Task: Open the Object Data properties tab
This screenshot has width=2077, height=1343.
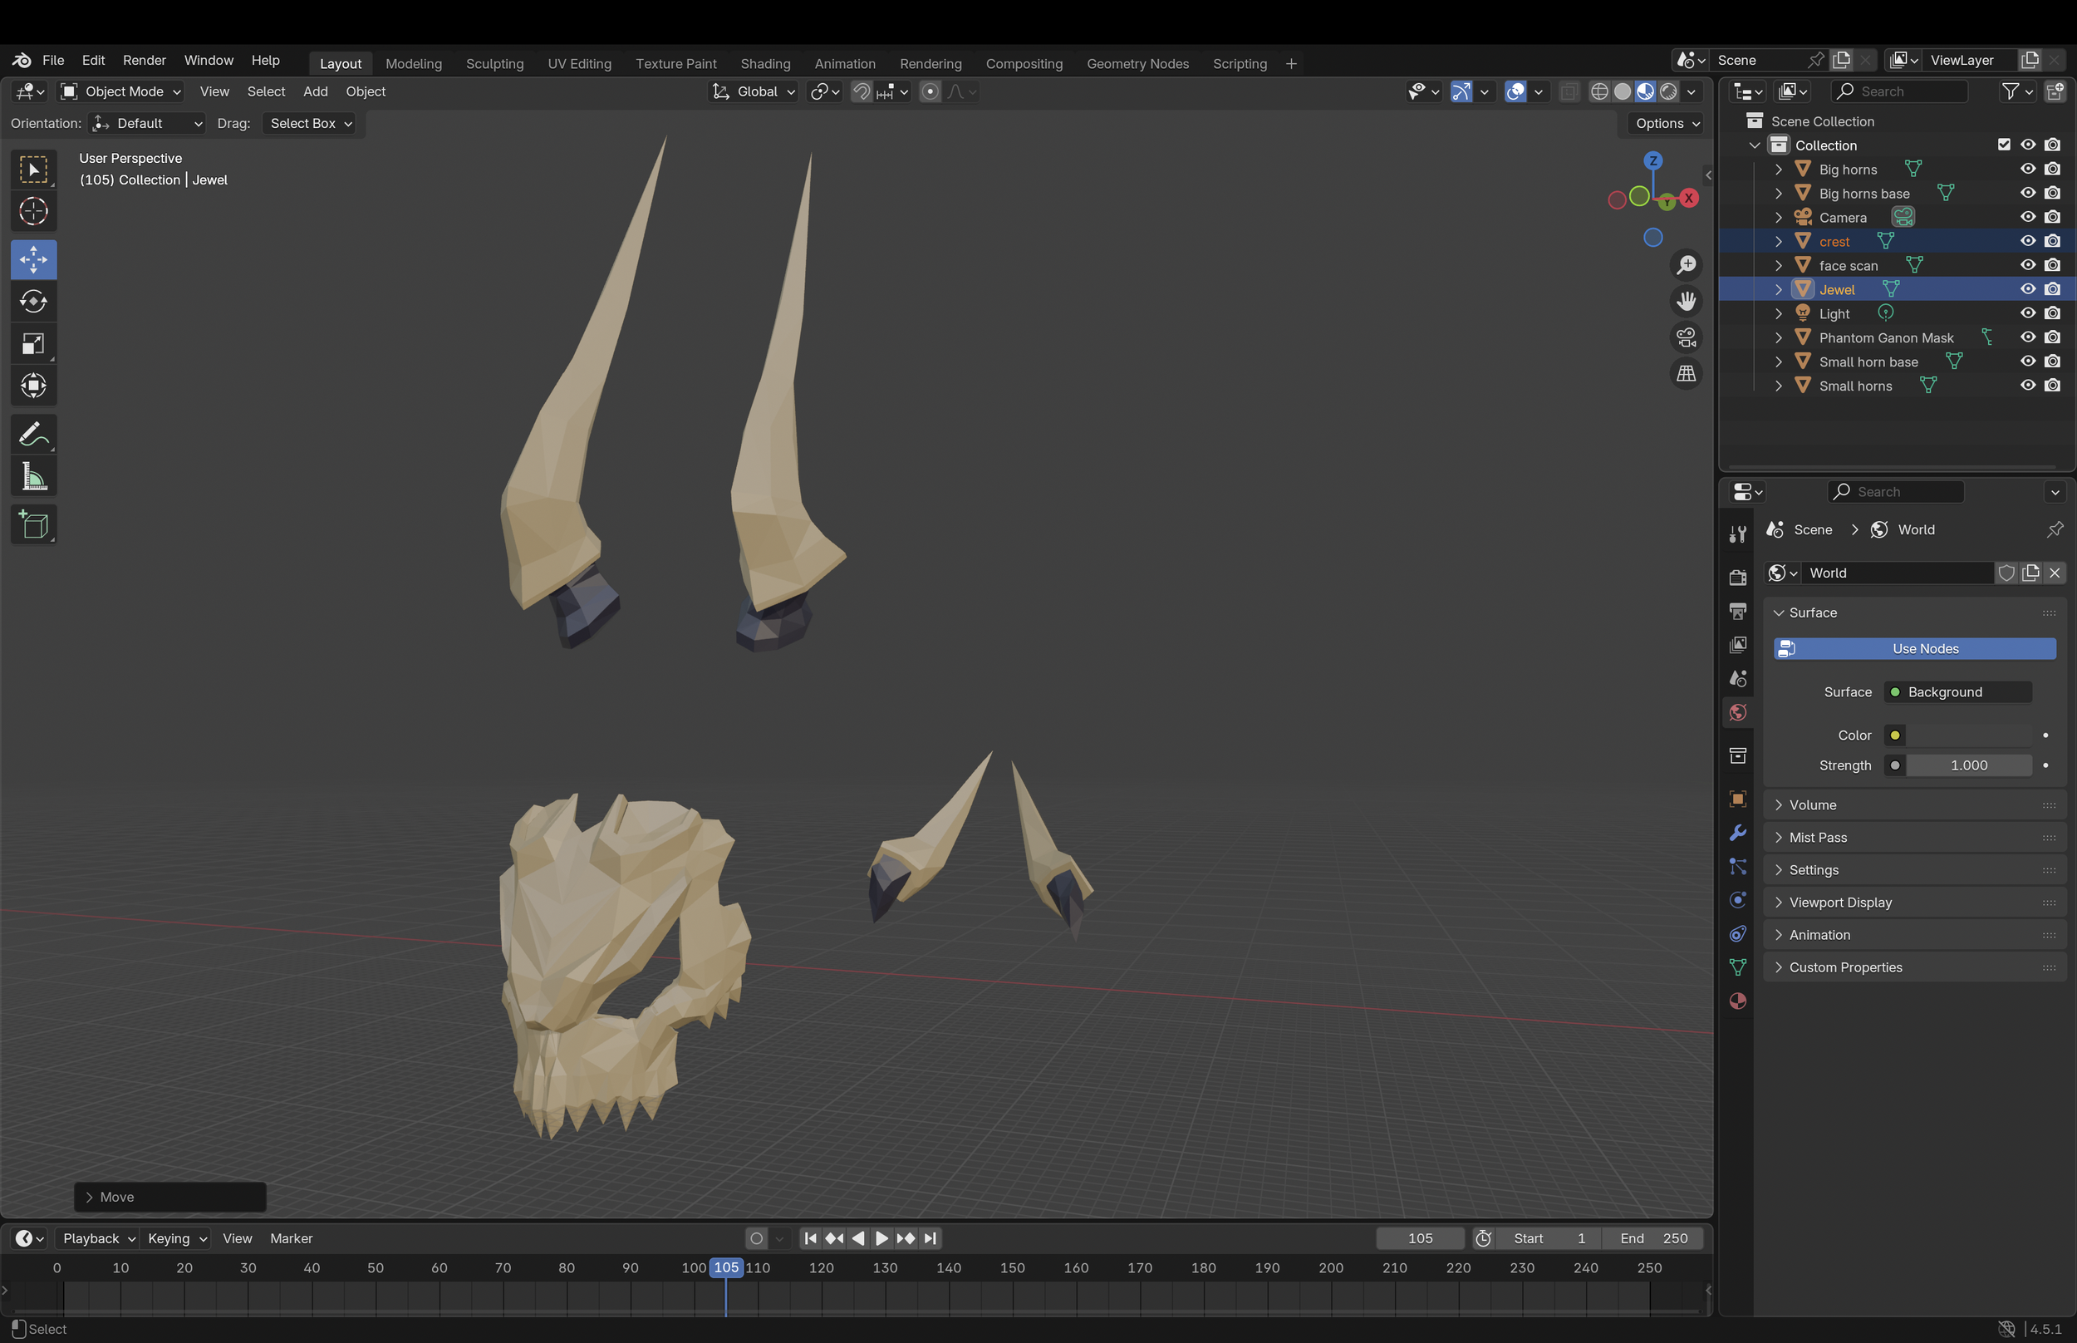Action: coord(1737,967)
